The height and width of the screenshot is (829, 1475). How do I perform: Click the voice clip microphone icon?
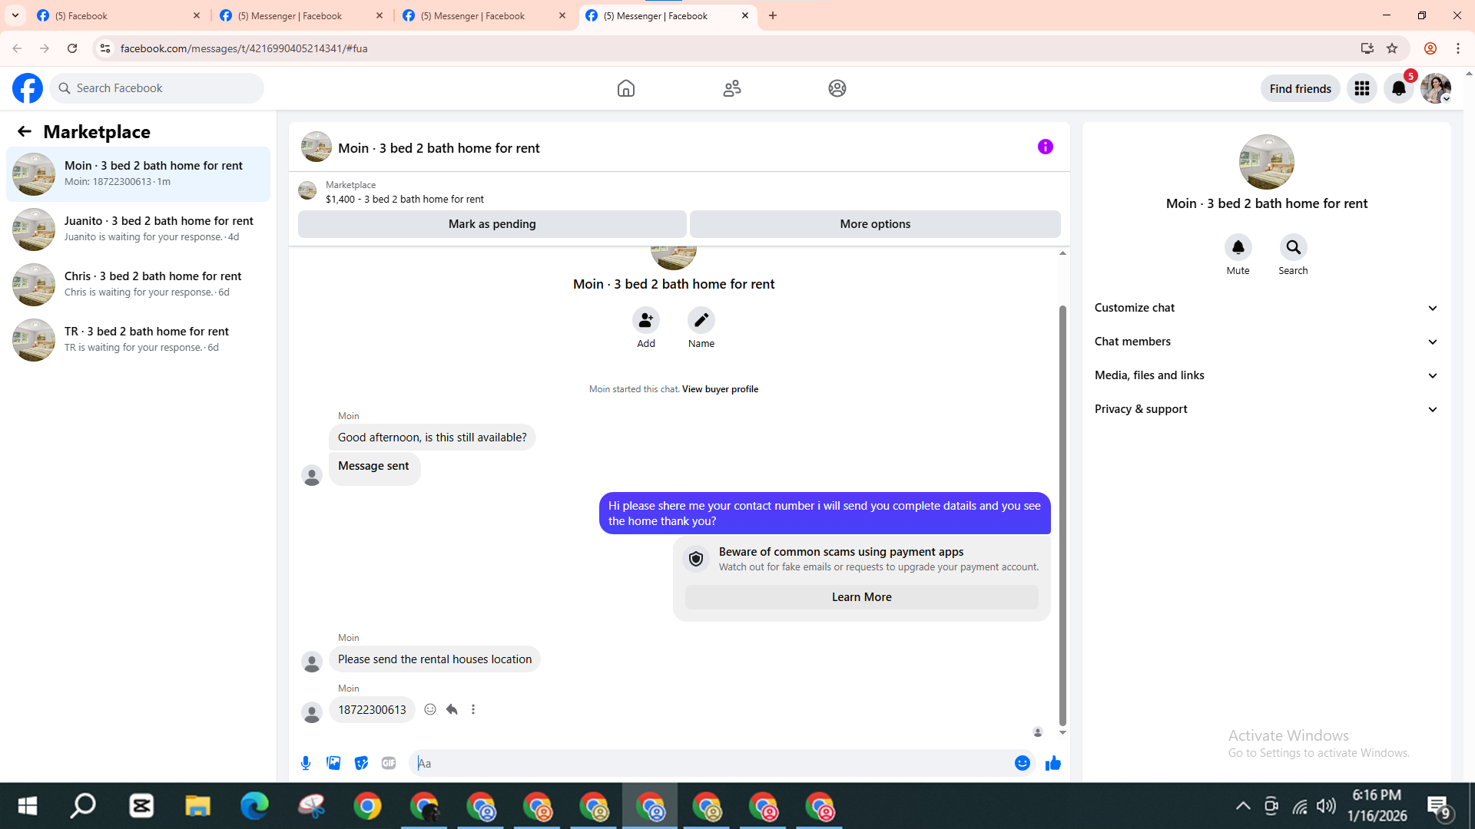[306, 763]
